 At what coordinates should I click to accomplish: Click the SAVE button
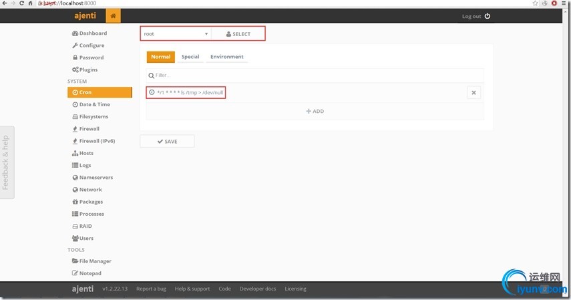coord(167,142)
